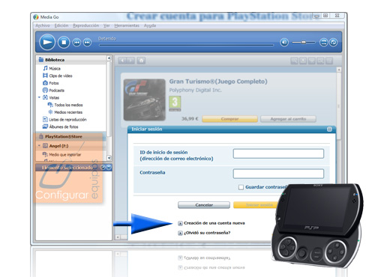Open the Ayuda menu
Image resolution: width=375 pixels, height=277 pixels.
coord(150,25)
